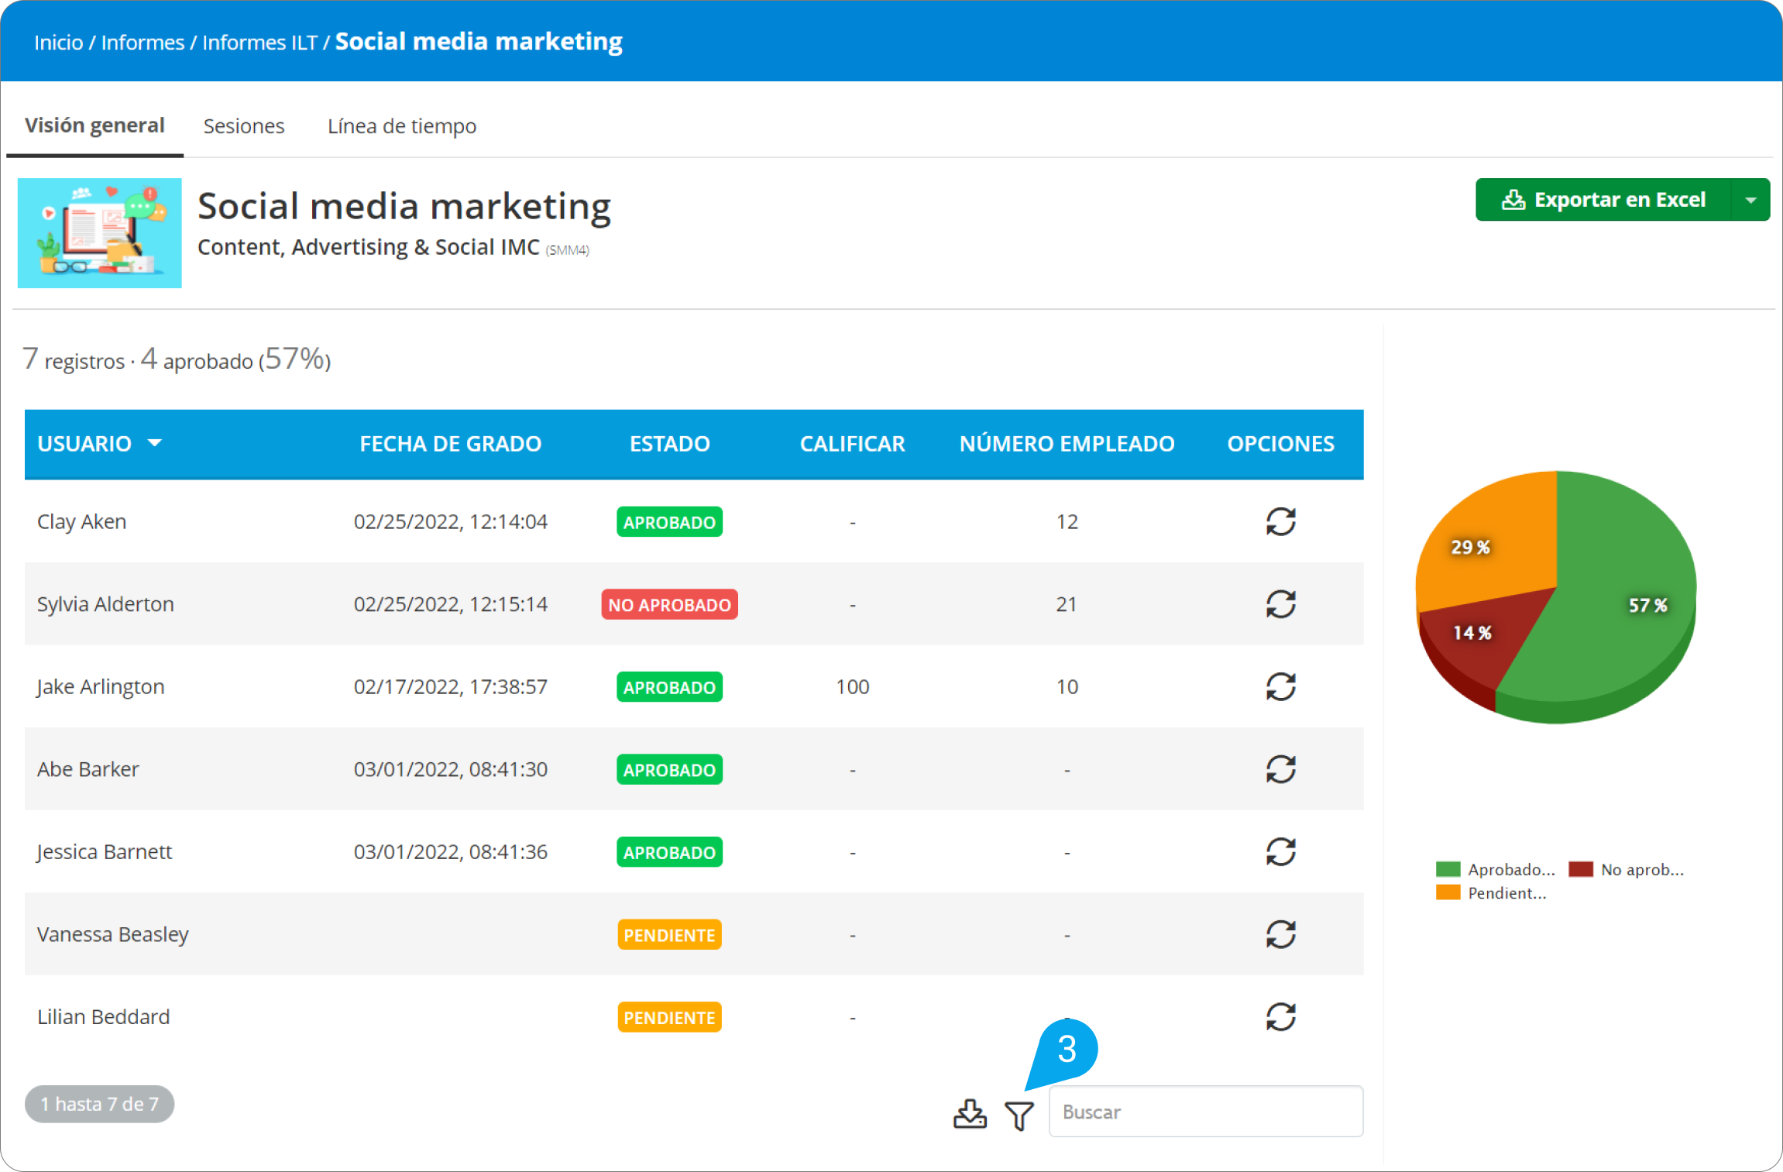Click the score 100 for Jake Arlington
Image resolution: width=1783 pixels, height=1172 pixels.
pos(853,687)
